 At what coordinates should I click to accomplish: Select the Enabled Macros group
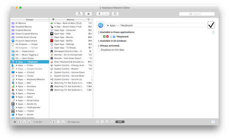[30, 30]
